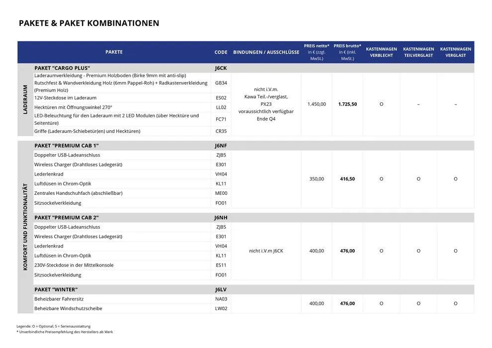Click the nicht i.V.m J6CK restriction text
The height and width of the screenshot is (348, 492).
tap(266, 251)
